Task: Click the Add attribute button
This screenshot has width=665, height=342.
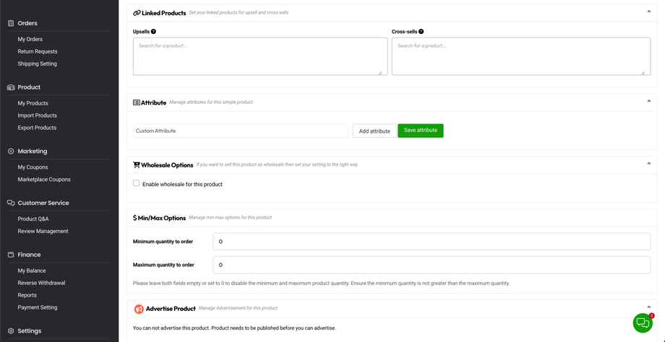Action: (374, 131)
